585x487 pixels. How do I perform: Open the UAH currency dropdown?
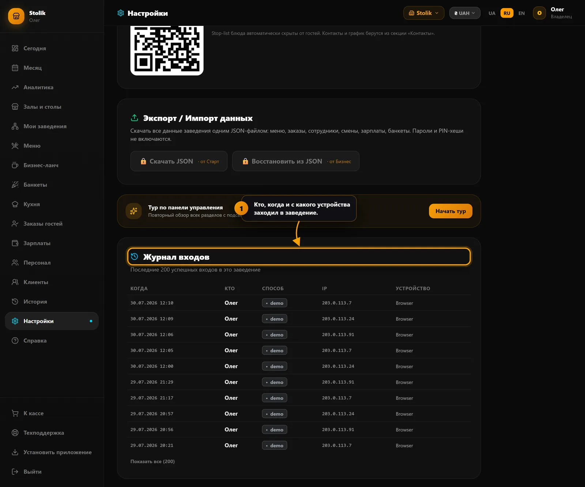[x=465, y=13]
